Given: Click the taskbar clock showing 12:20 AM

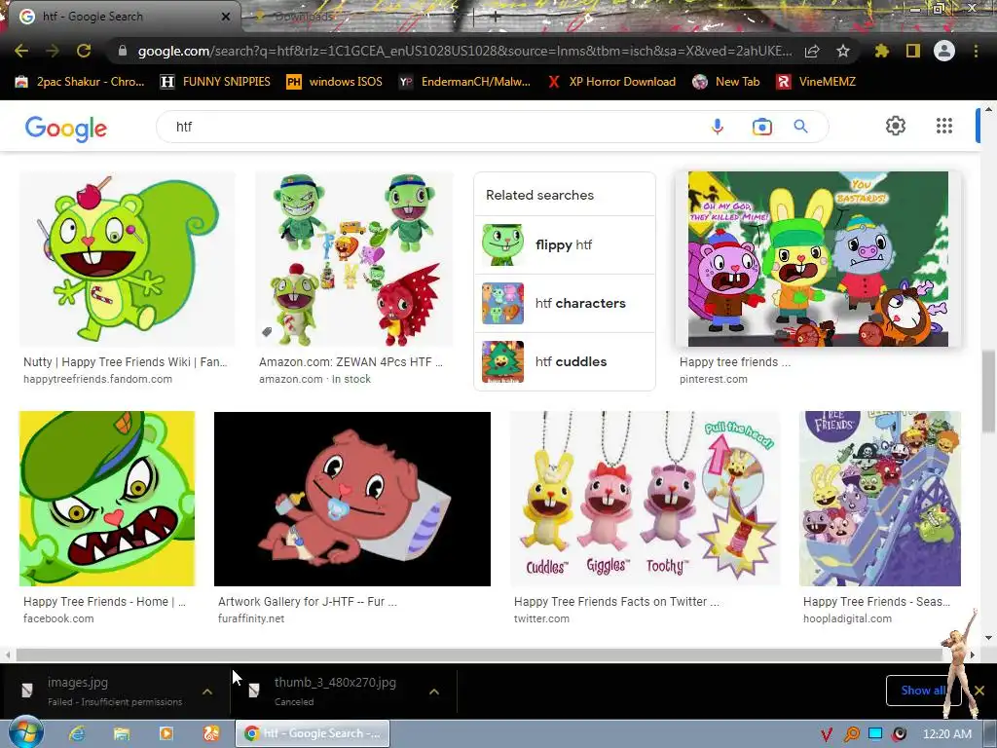Looking at the screenshot, I should [x=946, y=734].
